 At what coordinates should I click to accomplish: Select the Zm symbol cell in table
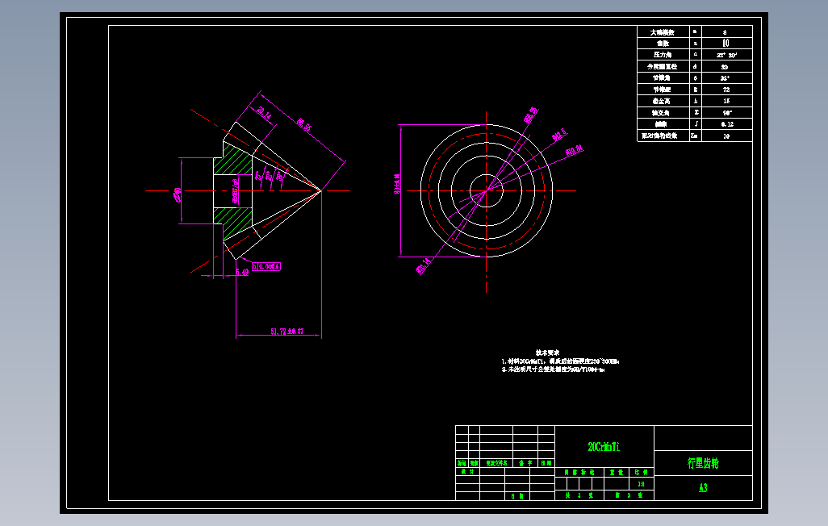pos(694,136)
